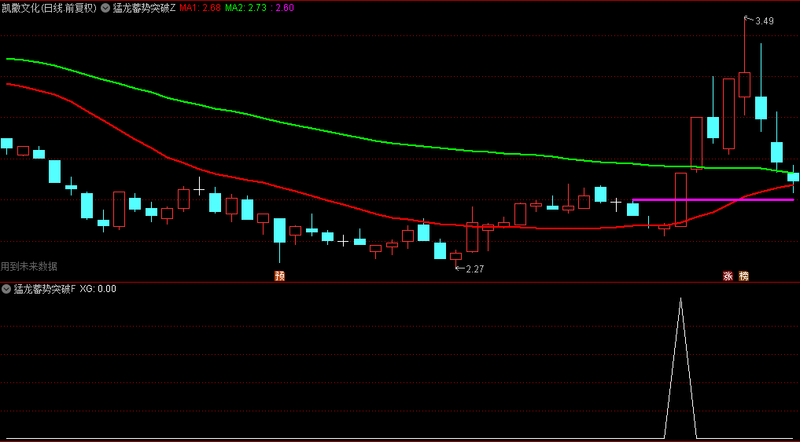800x442 pixels.
Task: Click the small red candle at 2.27 low
Action: tap(455, 256)
